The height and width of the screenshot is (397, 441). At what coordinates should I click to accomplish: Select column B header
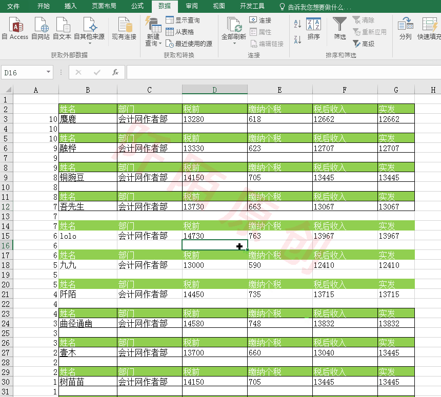88,90
